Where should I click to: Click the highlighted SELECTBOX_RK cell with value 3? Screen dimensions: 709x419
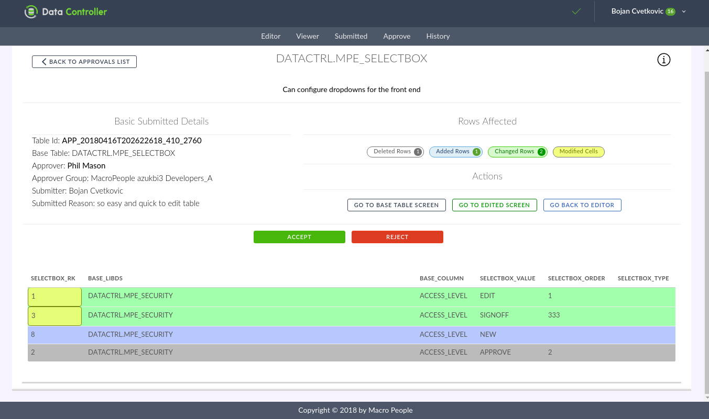54,316
